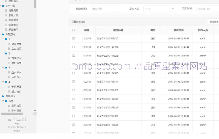Collapse folder 4 using its arrow
This screenshot has width=219, height=139.
click(x=3, y=82)
